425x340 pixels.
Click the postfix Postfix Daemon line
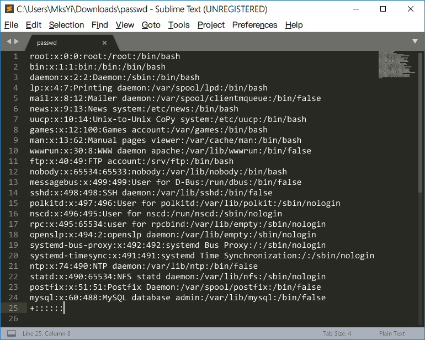pos(176,287)
